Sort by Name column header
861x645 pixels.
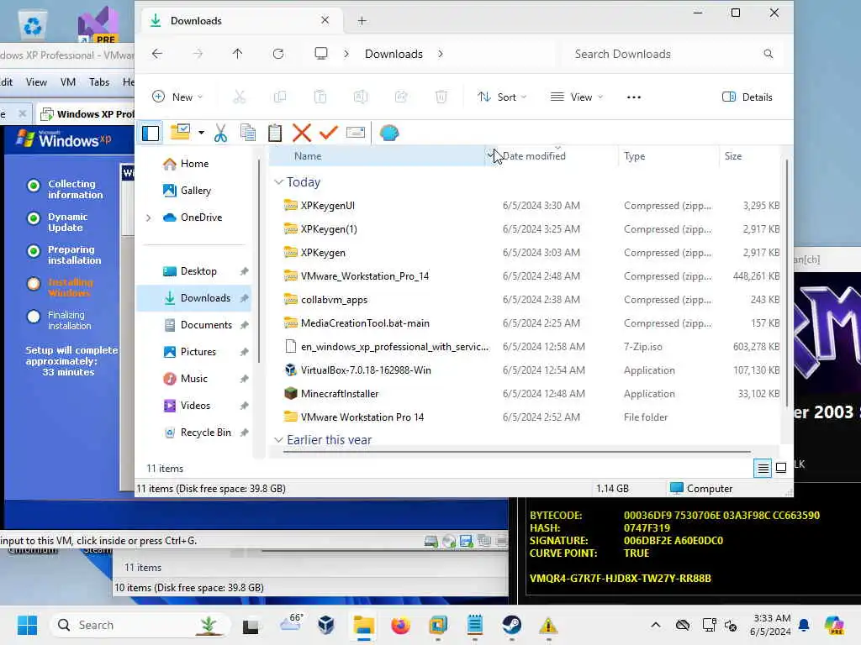(x=377, y=155)
